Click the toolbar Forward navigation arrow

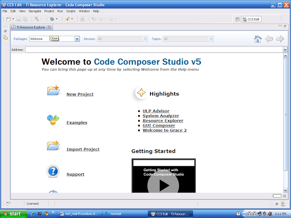click(111, 19)
